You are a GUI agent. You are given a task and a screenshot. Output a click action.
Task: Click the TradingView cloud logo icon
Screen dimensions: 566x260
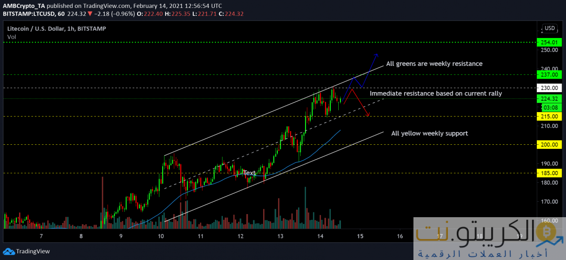(8, 252)
